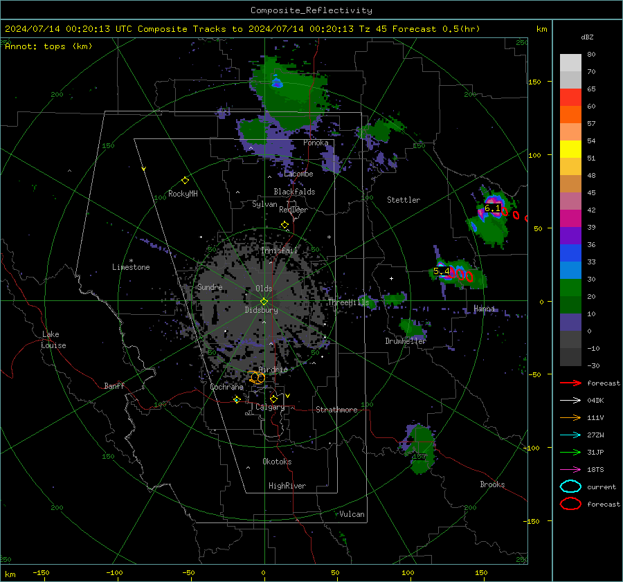623x582 pixels.
Task: Click the green echo southeast near Brooks
Action: click(x=422, y=449)
